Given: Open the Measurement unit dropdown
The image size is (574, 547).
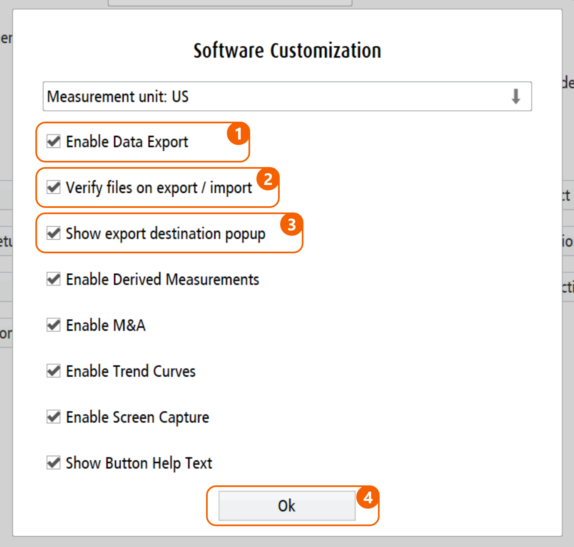Looking at the screenshot, I should 287,97.
